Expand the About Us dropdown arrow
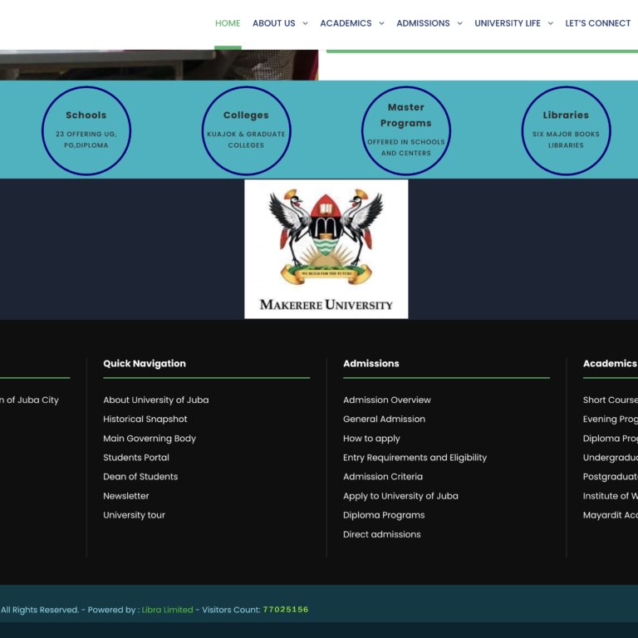This screenshot has width=638, height=638. tap(305, 24)
